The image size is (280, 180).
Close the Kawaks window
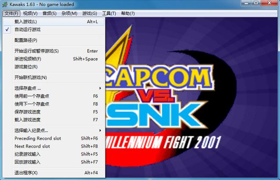269,3
